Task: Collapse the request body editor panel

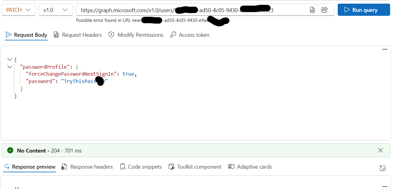Action: point(385,49)
